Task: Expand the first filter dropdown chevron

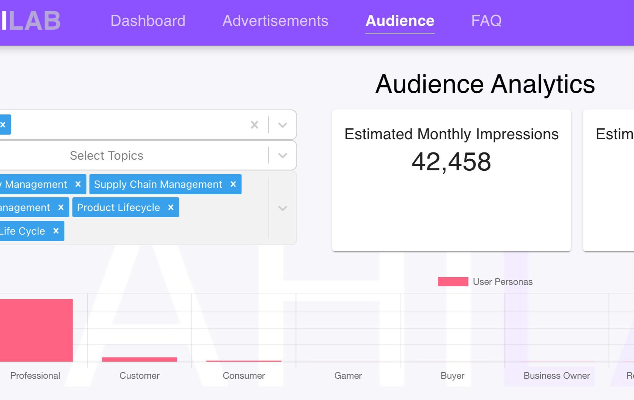Action: 283,125
